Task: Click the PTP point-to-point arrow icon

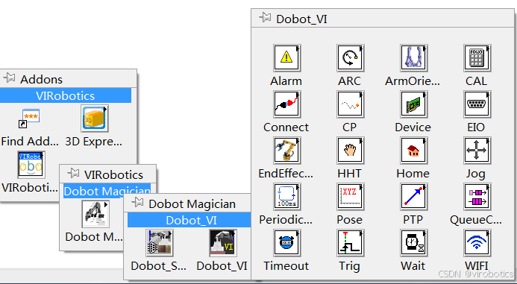Action: click(413, 197)
